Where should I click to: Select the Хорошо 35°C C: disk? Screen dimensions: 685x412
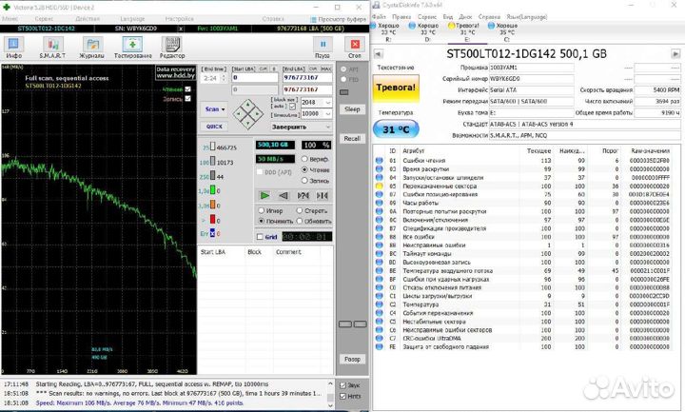pos(503,32)
